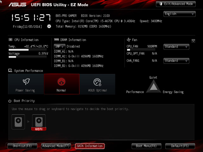Select the ASUS Optimal speedometer icon
Viewport: 203px width, 152px height.
click(97, 82)
